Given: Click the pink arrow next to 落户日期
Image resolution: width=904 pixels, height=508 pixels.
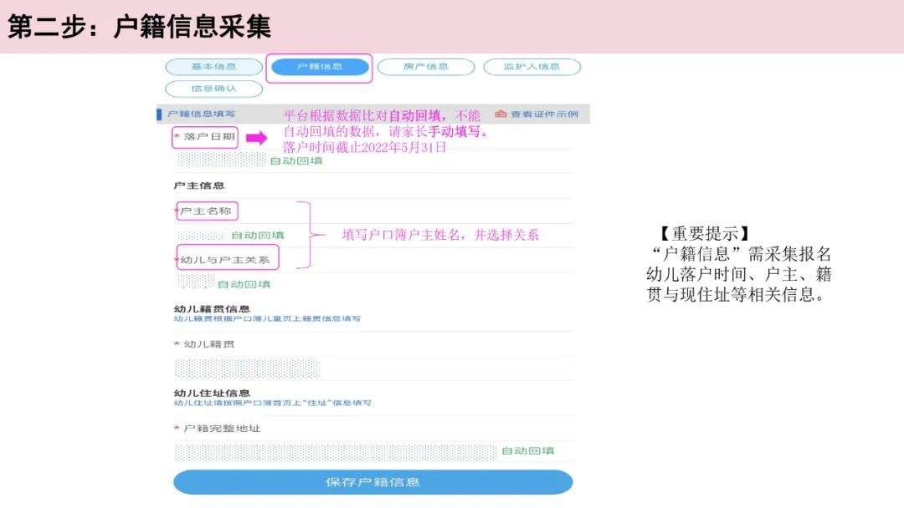Looking at the screenshot, I should coord(255,138).
